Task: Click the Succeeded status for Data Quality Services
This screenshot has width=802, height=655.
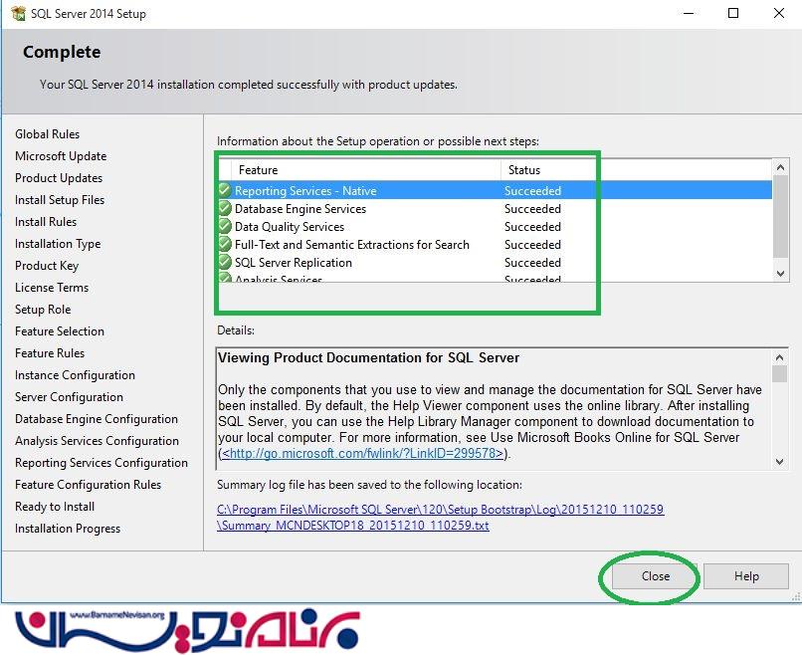Action: point(532,227)
